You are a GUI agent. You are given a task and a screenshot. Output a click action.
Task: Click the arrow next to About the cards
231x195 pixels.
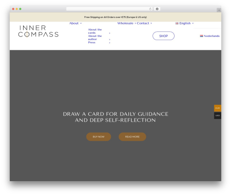[109, 33]
